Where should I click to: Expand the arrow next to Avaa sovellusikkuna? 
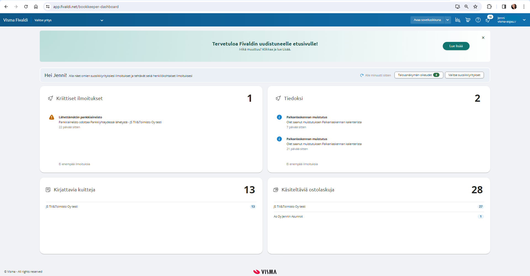(447, 20)
